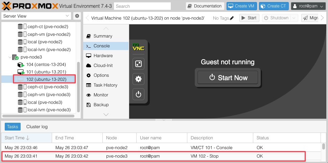The image size is (328, 163).
Task: Click the Create CT button
Action: click(x=274, y=6)
